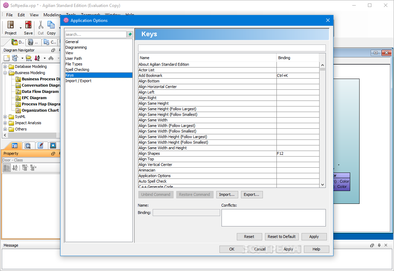Click expand-all icon in Property toolbar
Viewport: 394px width, 271px height.
33,168
